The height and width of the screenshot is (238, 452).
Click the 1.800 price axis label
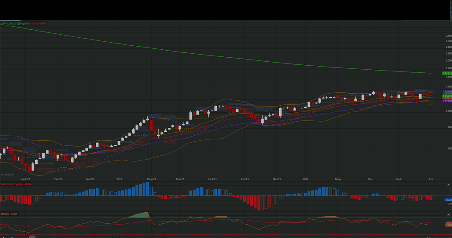point(448,68)
